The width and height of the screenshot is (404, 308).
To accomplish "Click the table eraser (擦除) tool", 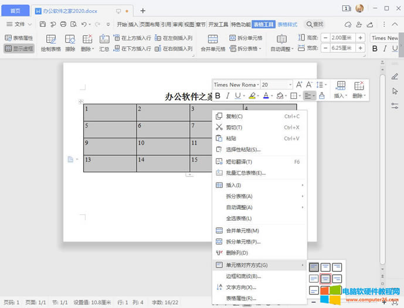I will (x=70, y=43).
